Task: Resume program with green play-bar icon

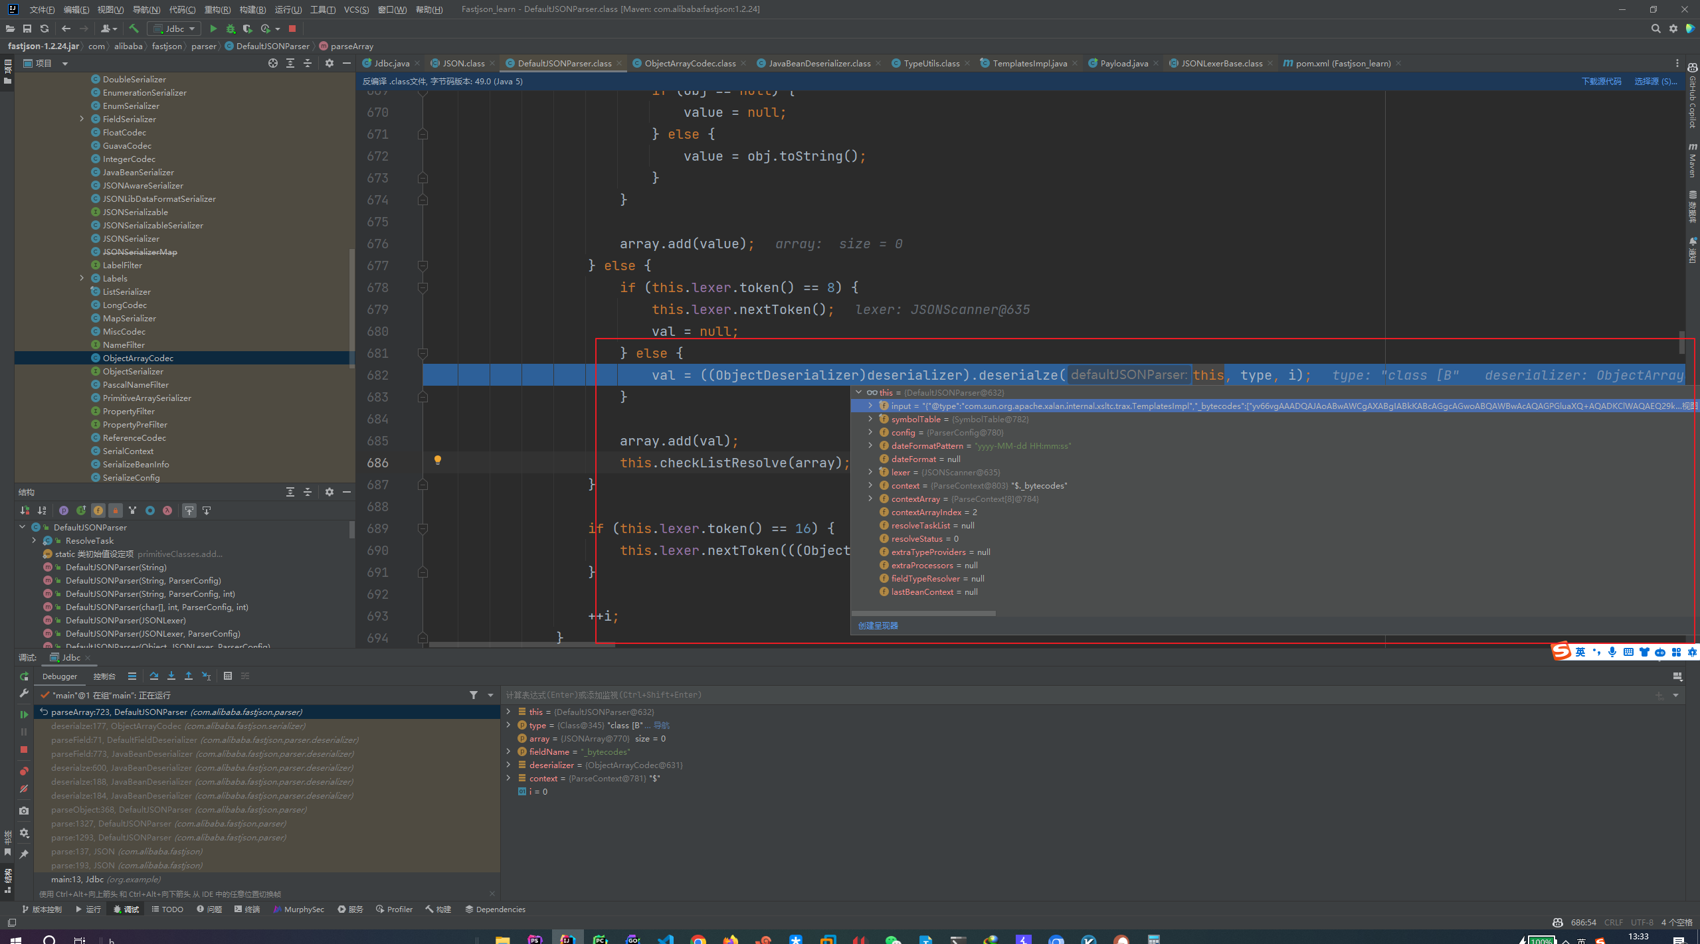Action: pyautogui.click(x=24, y=714)
